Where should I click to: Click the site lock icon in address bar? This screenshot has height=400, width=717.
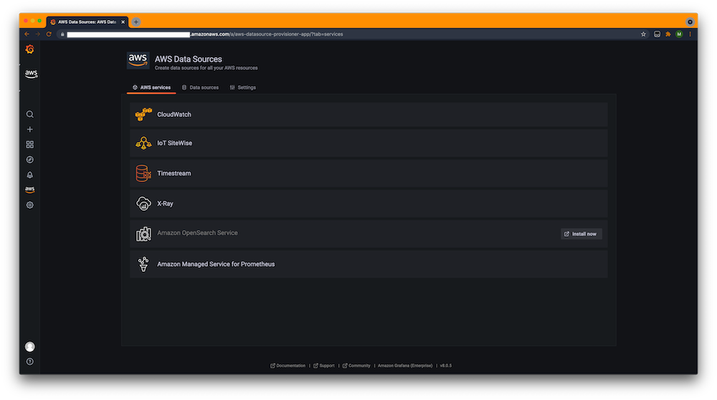pos(62,34)
